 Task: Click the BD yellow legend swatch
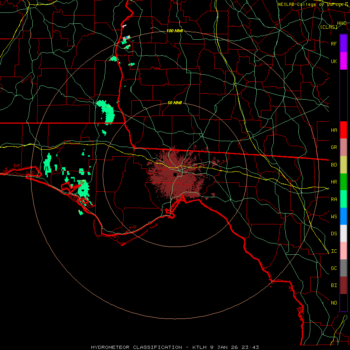[343, 164]
